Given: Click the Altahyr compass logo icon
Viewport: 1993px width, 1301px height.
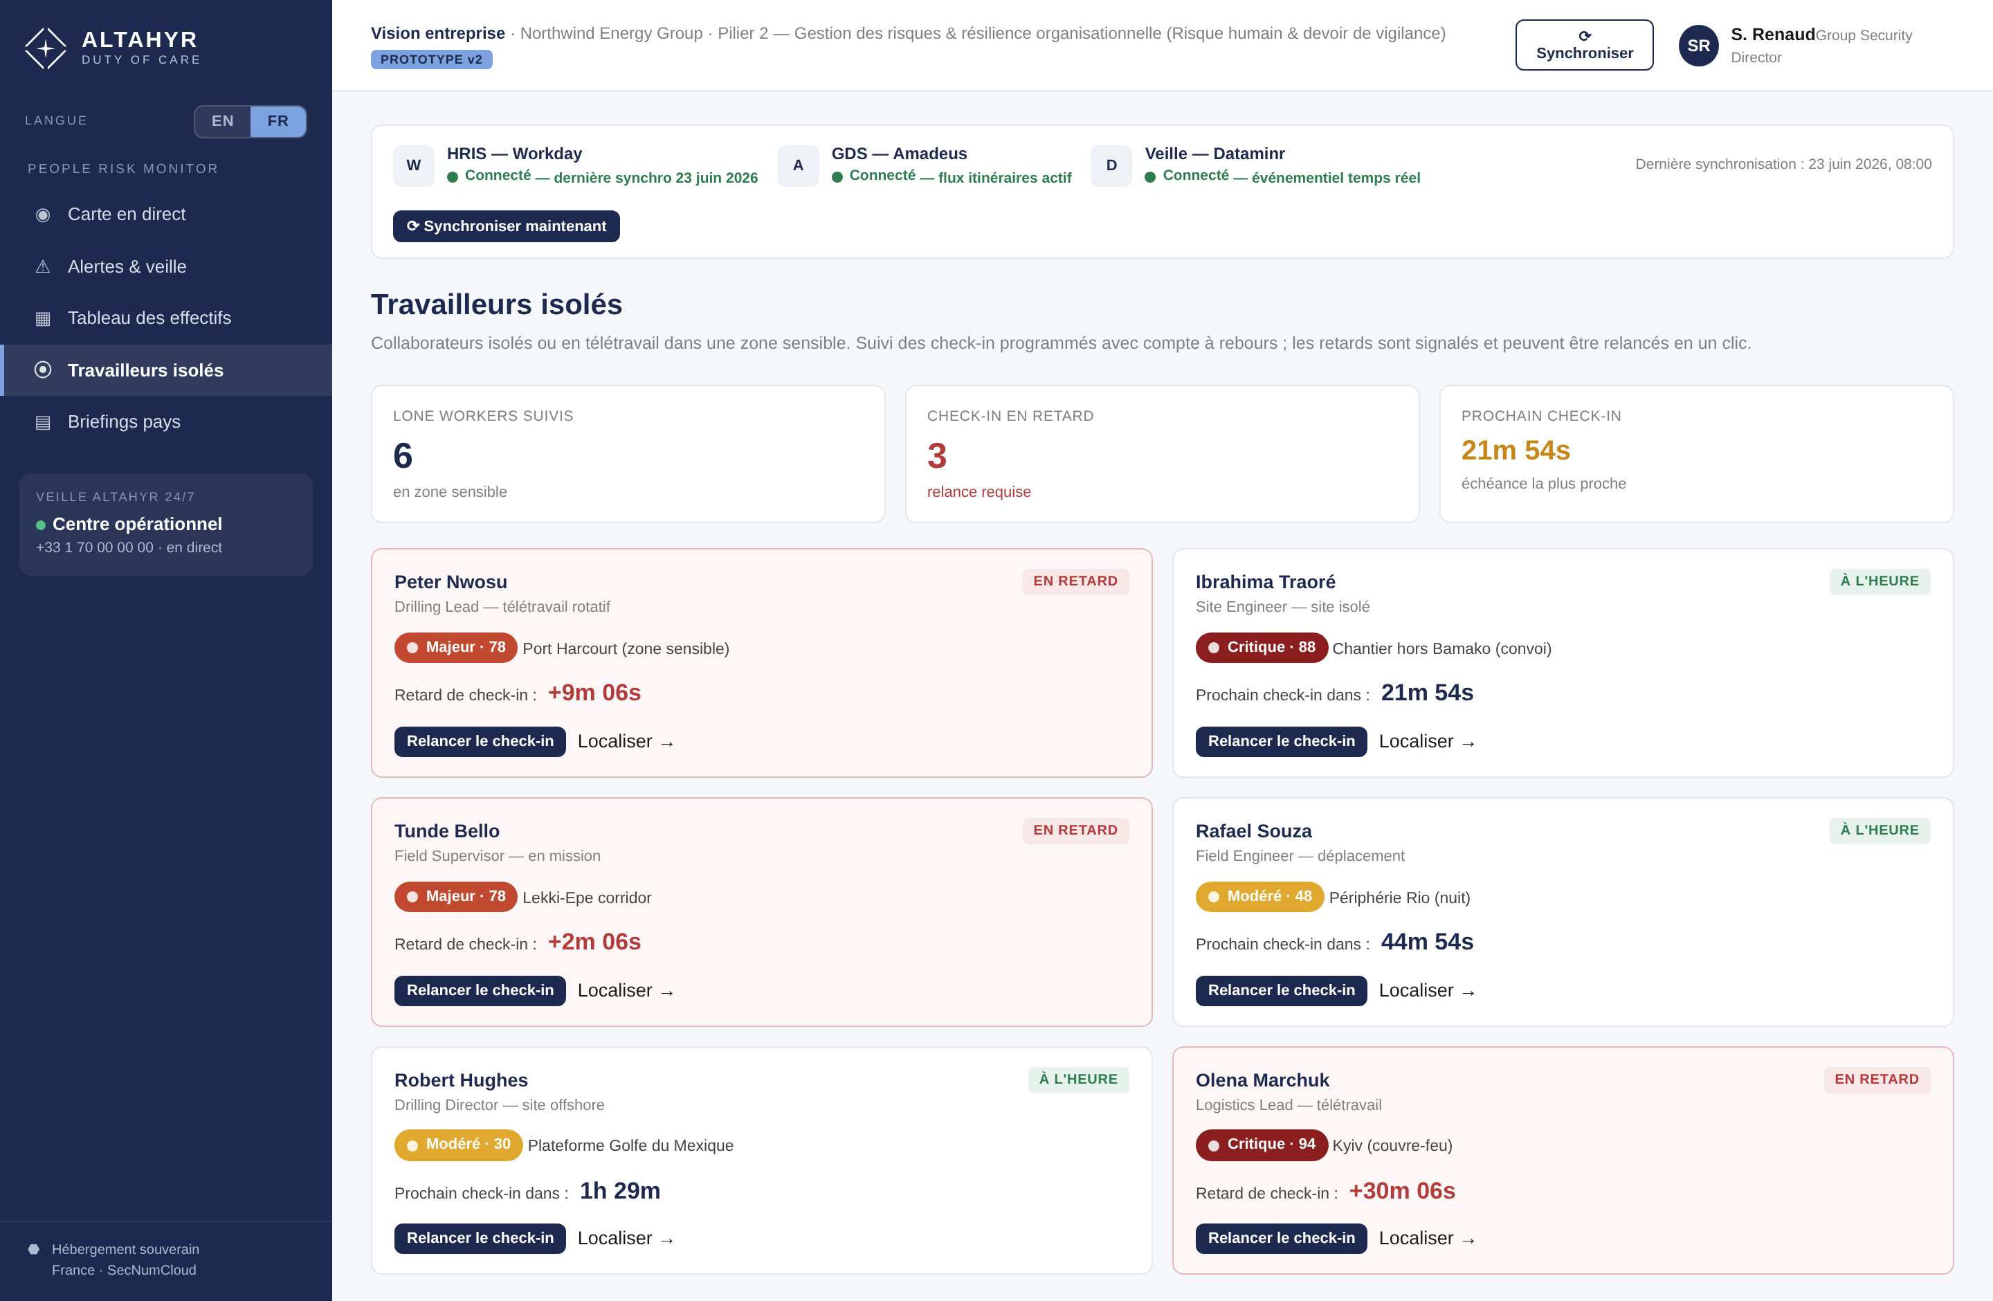Looking at the screenshot, I should [45, 48].
